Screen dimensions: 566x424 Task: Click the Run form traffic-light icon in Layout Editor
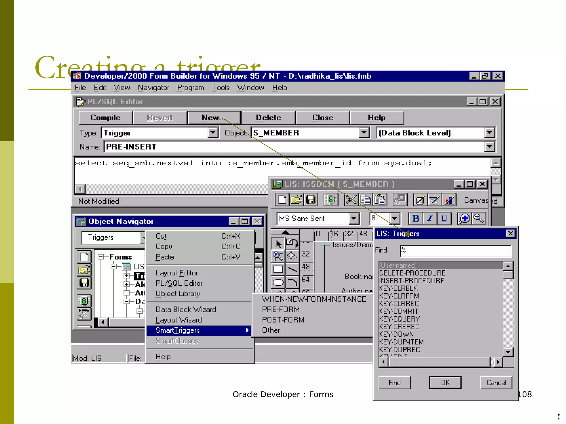pos(331,200)
